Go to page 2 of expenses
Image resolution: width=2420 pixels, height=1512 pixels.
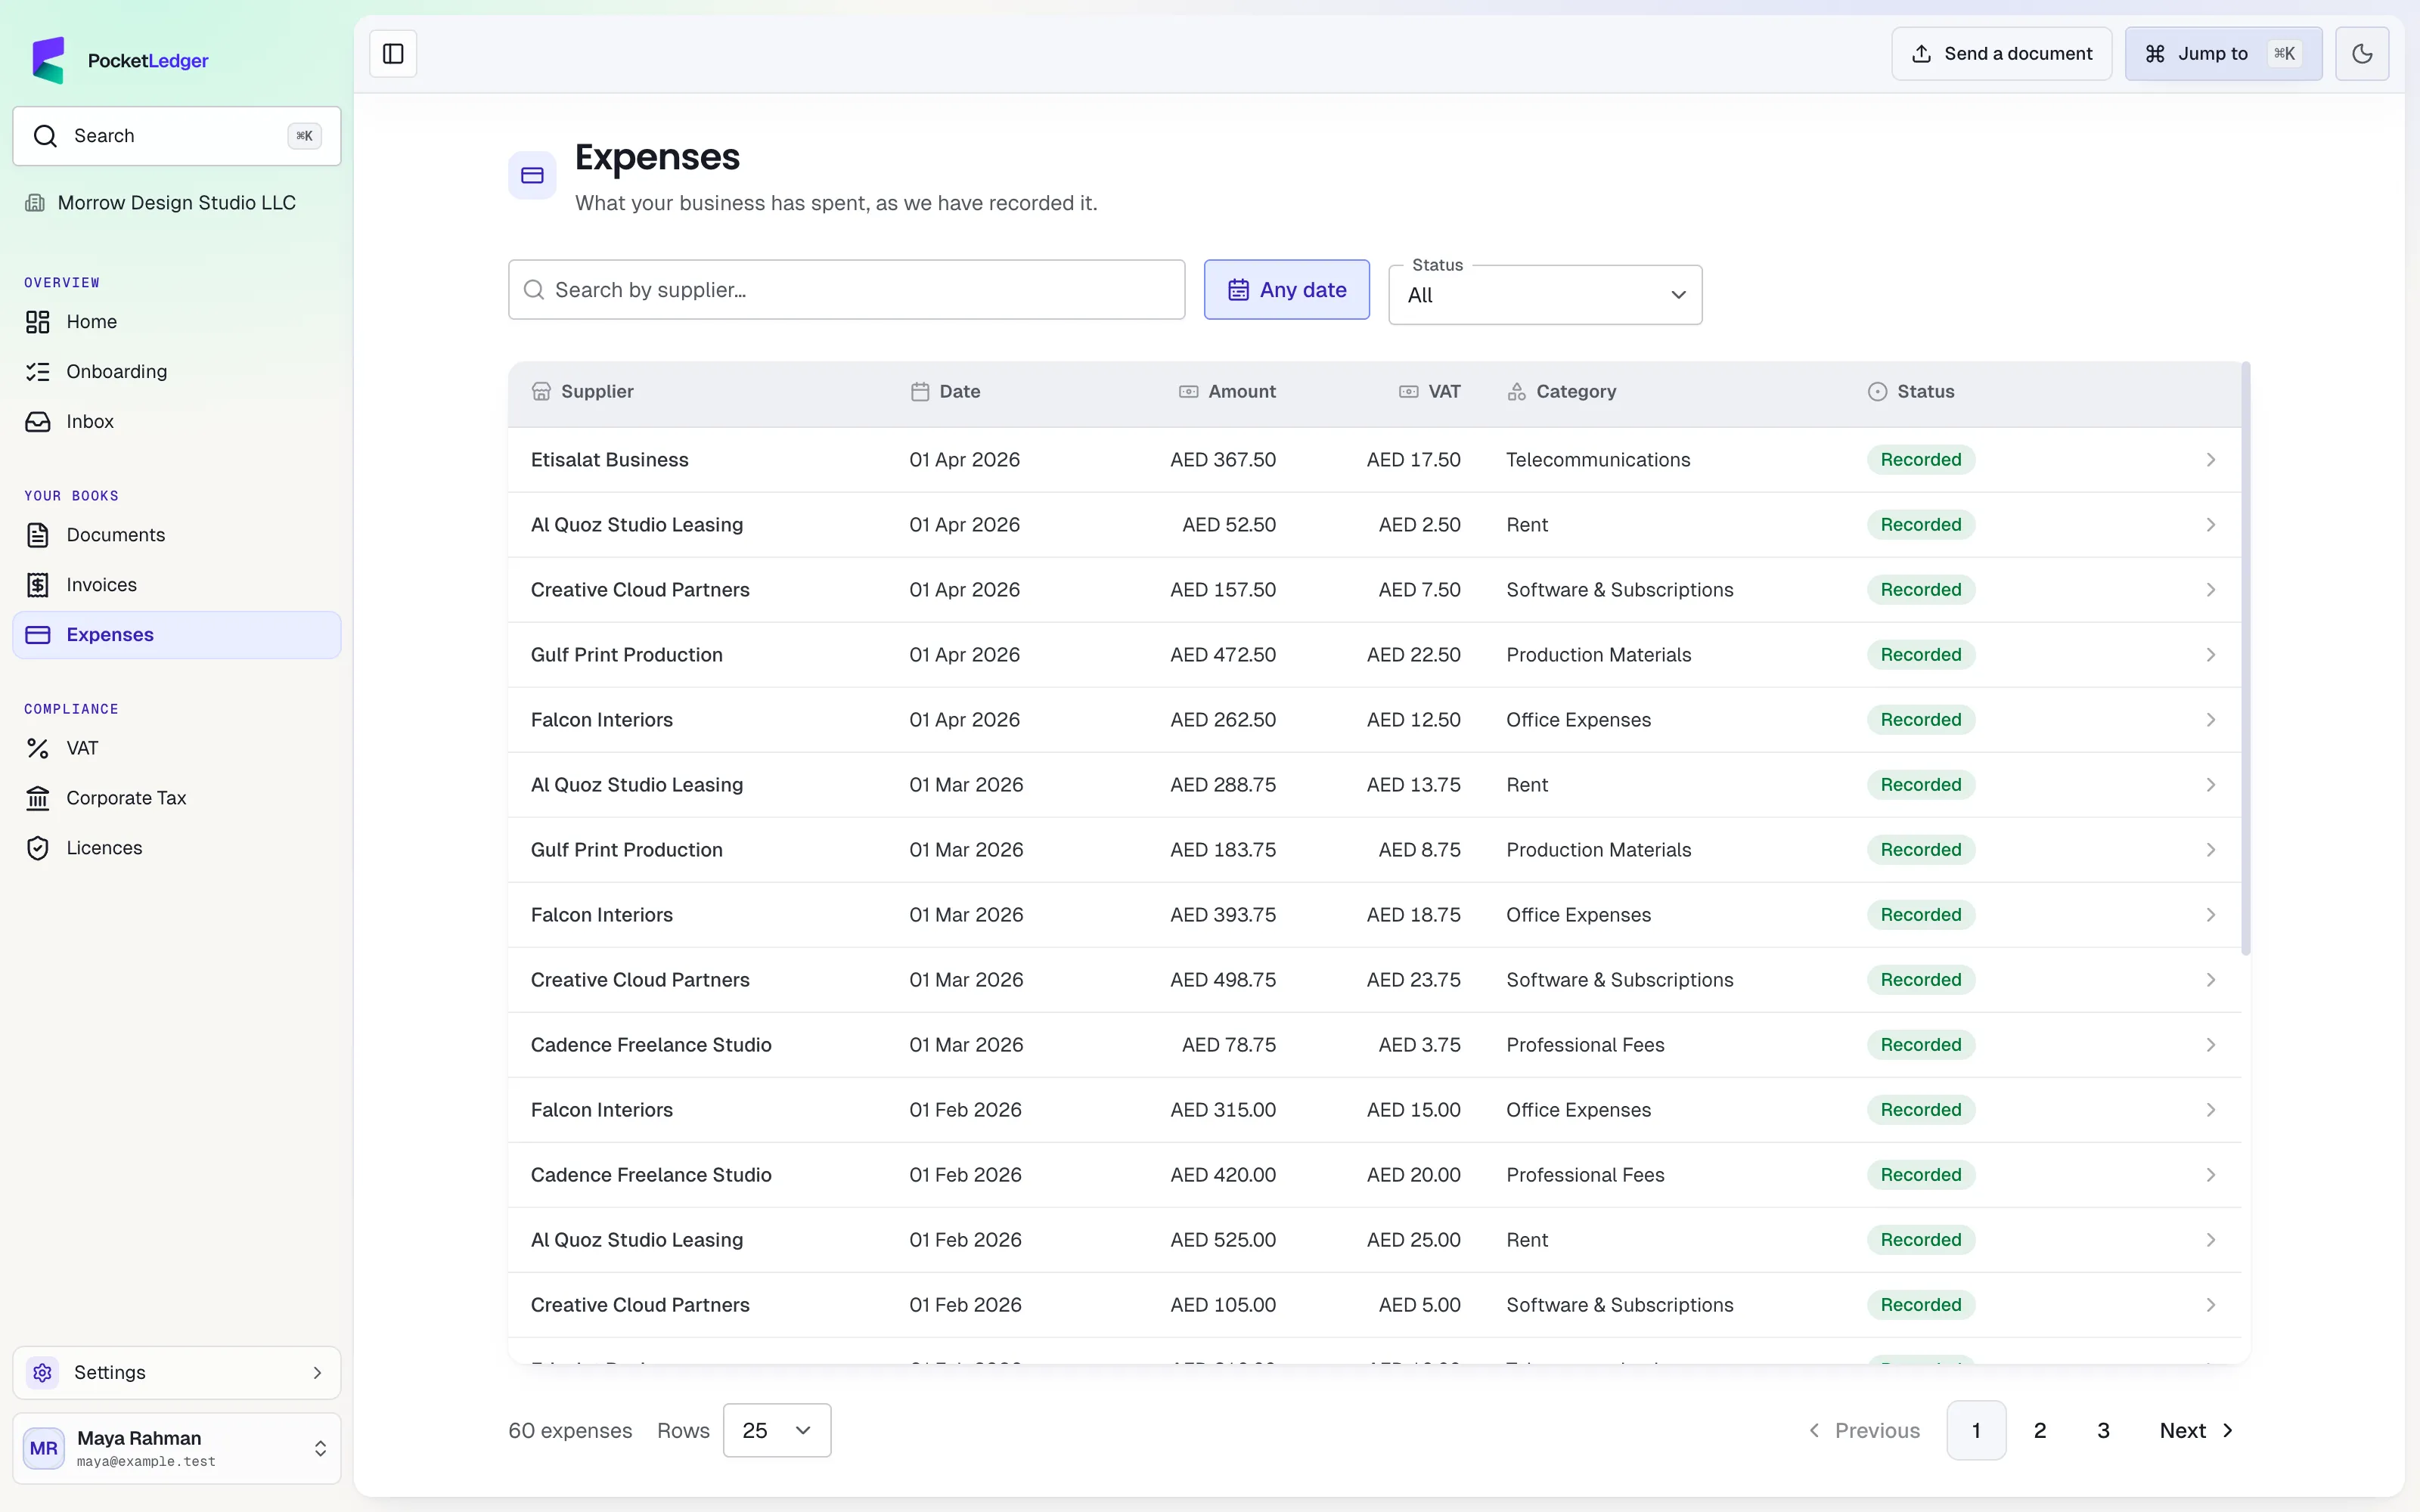[x=2040, y=1430]
